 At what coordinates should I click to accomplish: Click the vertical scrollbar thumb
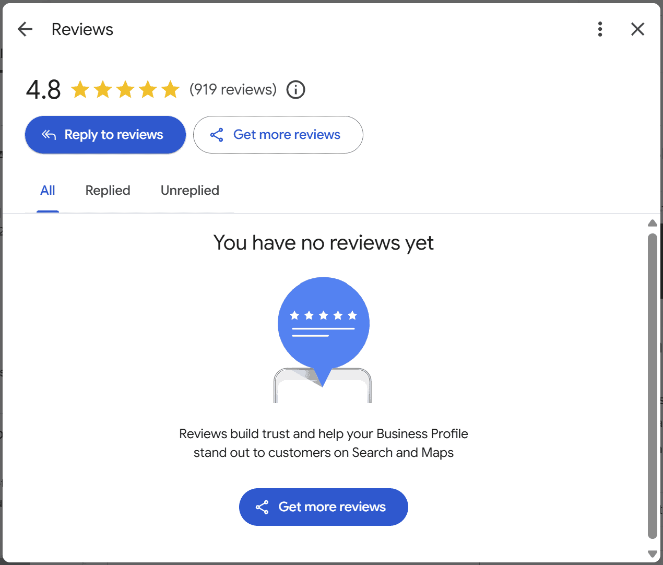652,386
